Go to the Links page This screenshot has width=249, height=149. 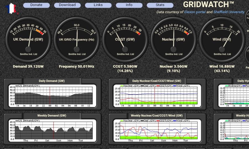[98, 5]
